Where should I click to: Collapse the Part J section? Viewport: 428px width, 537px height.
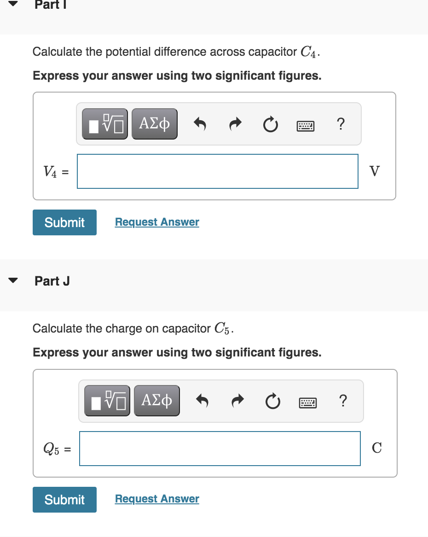12,280
